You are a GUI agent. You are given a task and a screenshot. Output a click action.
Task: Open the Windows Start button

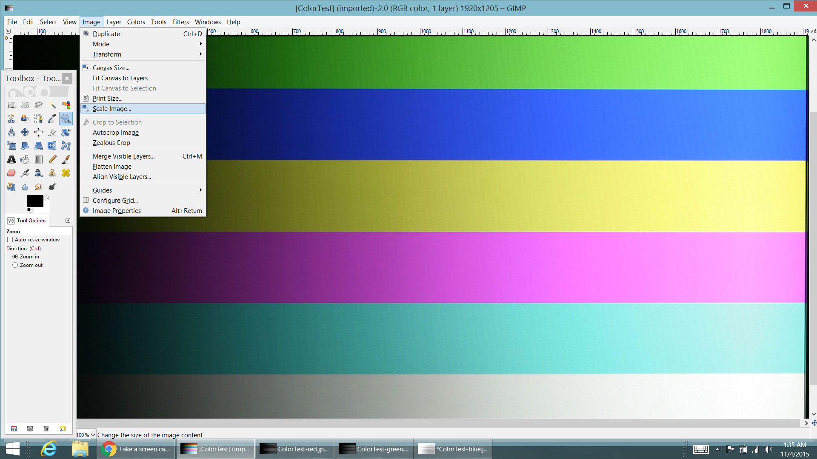13,449
